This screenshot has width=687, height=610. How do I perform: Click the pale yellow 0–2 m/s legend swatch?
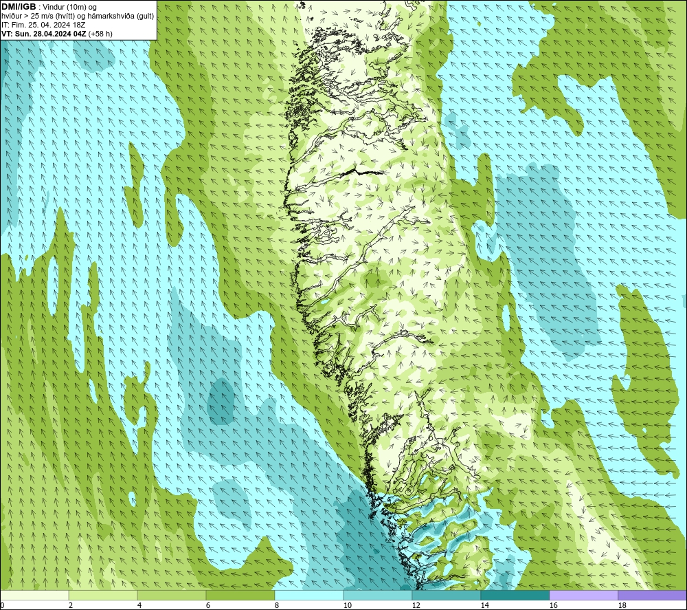[34, 595]
